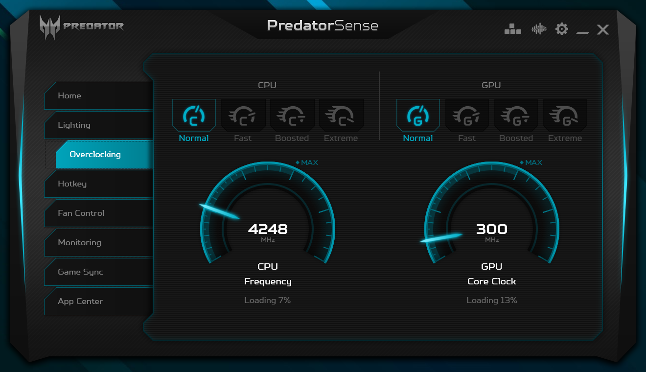Click the three-blocks icon in the title bar

coord(513,29)
